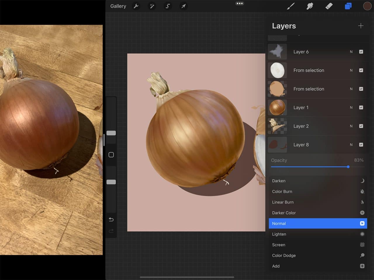Open the active color swatch circle
Viewport: 374px width, 280px height.
(367, 6)
